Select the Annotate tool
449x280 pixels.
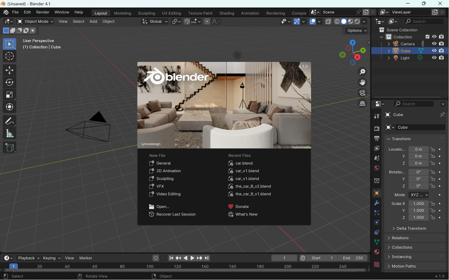pyautogui.click(x=9, y=121)
